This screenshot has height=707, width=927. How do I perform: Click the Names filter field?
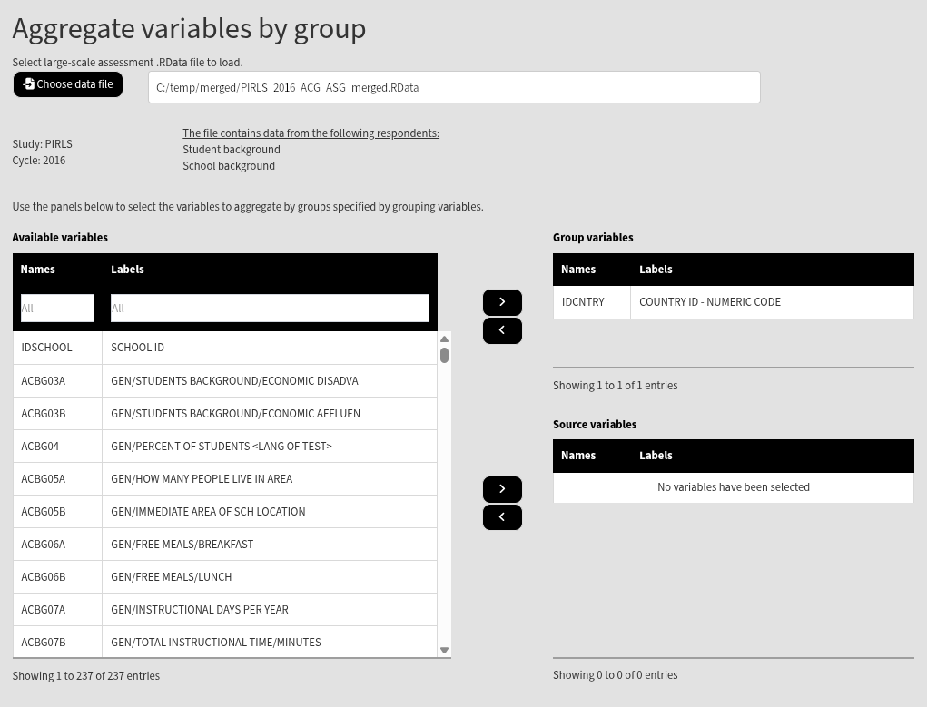tap(57, 309)
